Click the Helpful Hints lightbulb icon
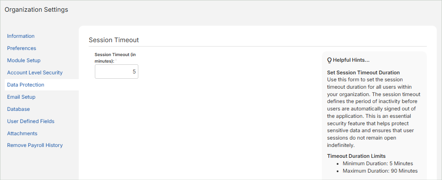 point(329,60)
